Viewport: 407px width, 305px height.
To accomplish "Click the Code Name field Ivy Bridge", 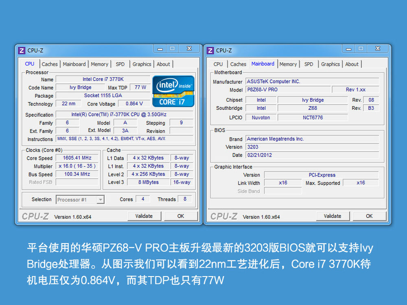I will click(80, 87).
